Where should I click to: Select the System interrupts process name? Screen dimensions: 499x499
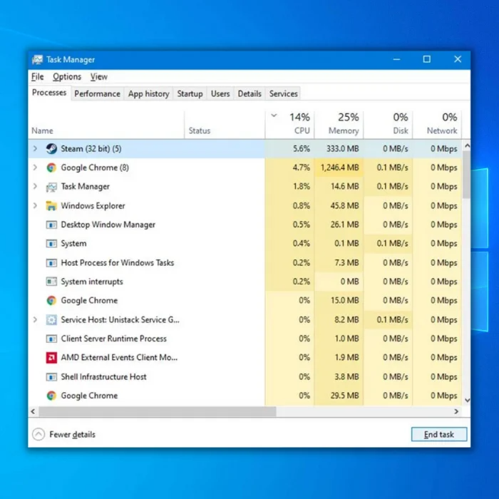pyautogui.click(x=92, y=282)
